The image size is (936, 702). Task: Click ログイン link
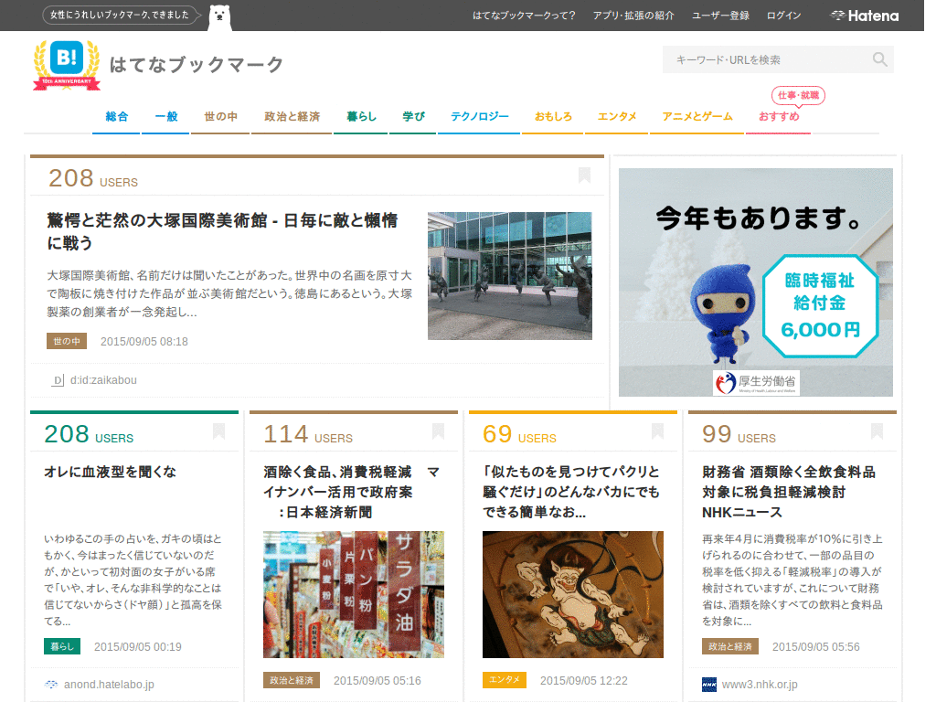point(783,16)
